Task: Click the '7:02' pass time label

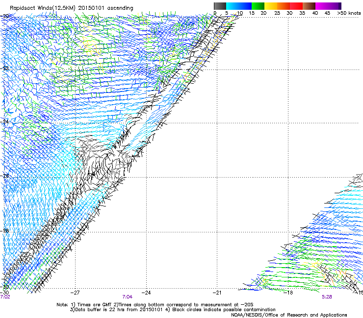Action: click(5, 297)
